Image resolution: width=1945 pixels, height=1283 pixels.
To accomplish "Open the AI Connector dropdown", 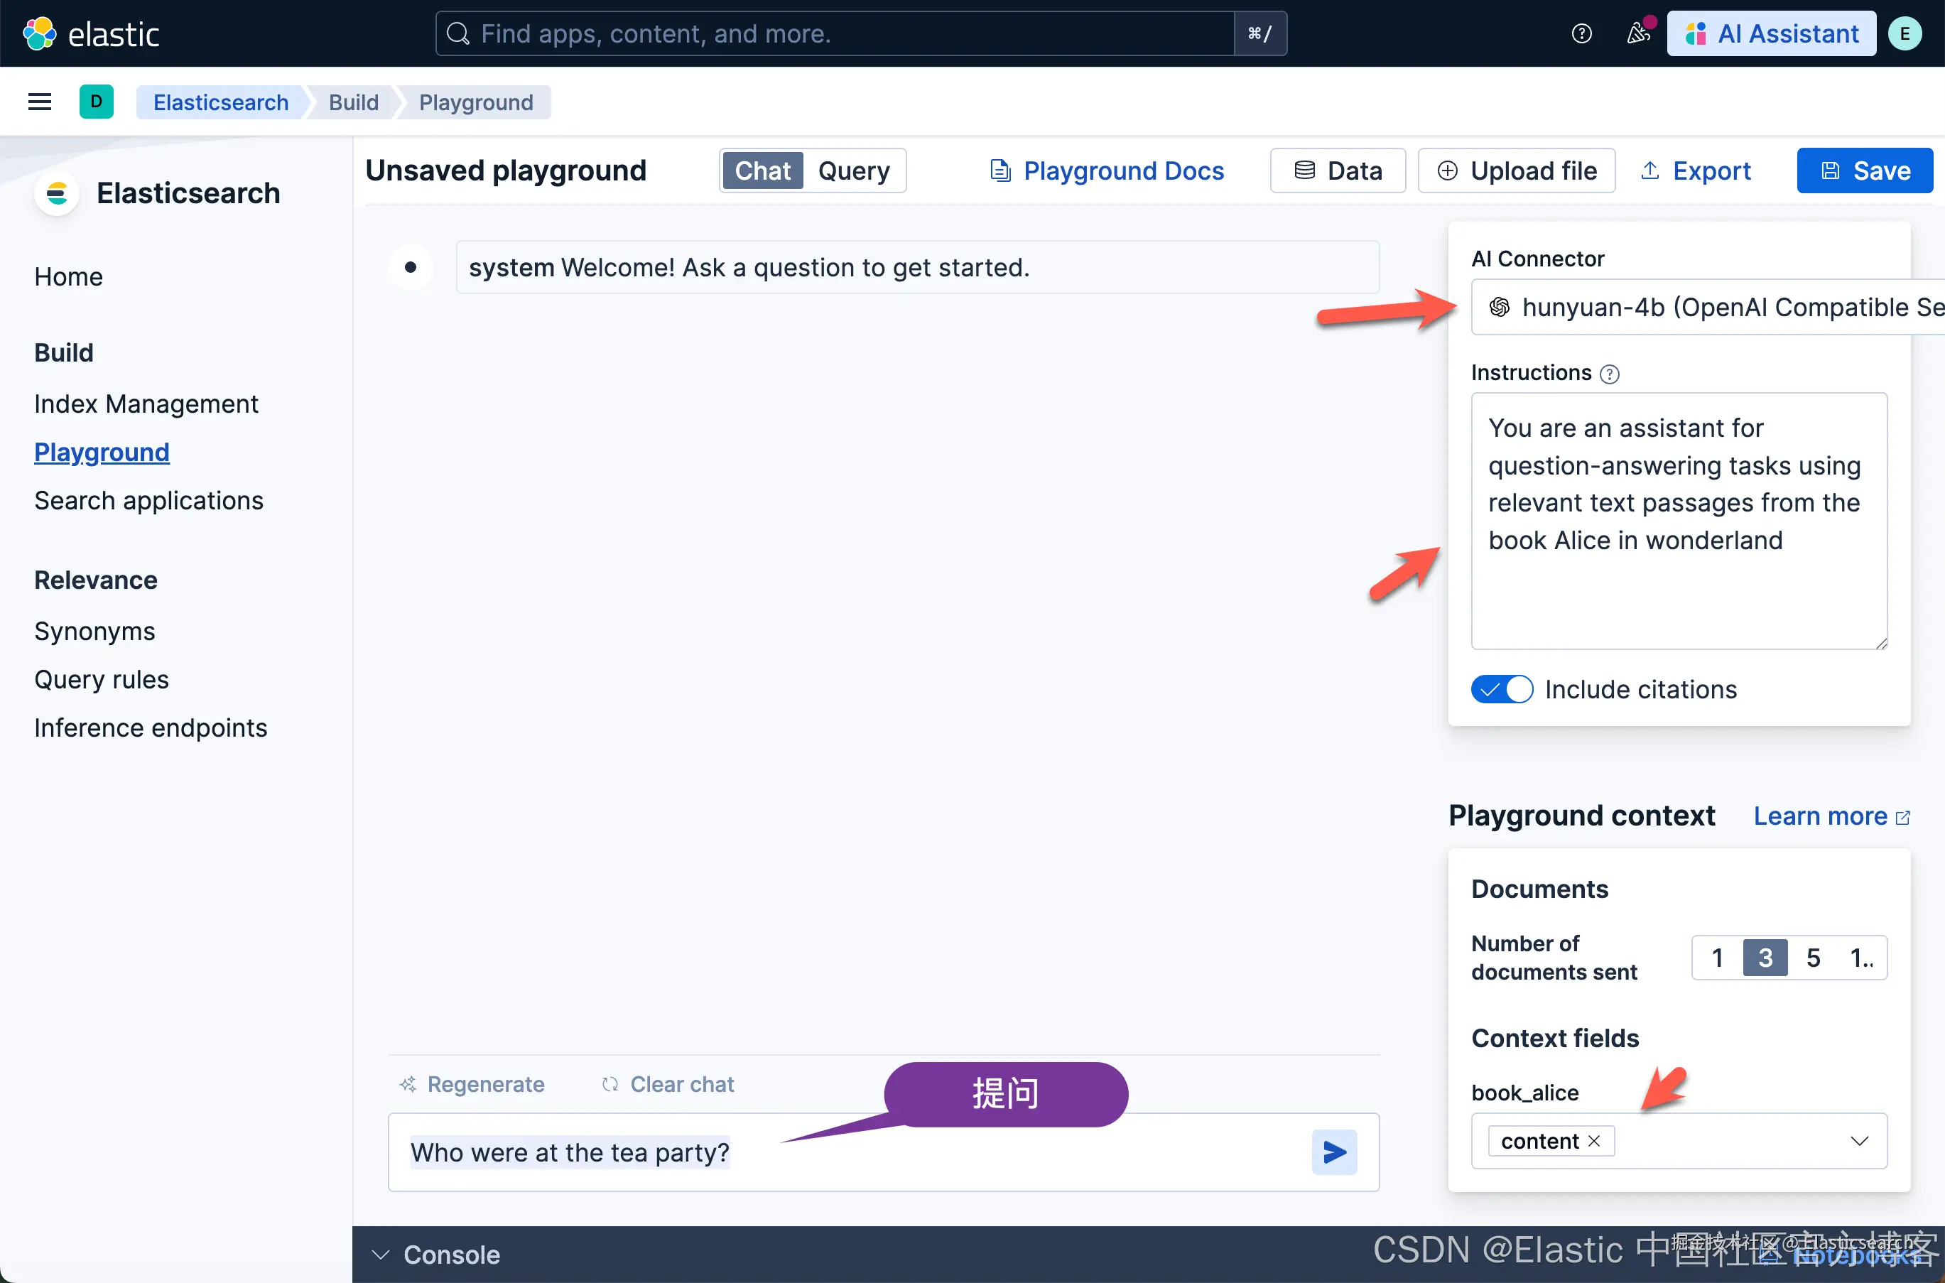I will (1706, 308).
